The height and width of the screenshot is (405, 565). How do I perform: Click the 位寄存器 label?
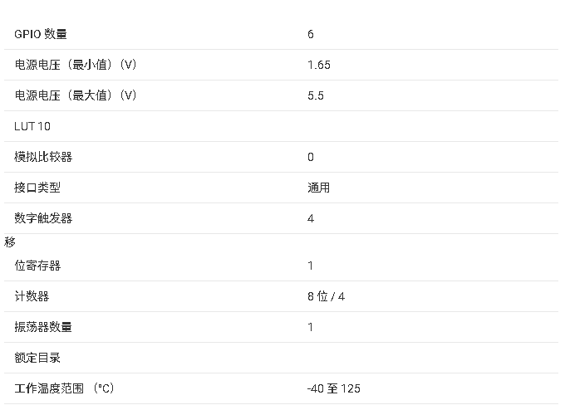click(x=37, y=266)
